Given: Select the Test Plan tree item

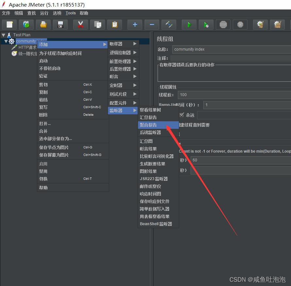Looking at the screenshot, I should click(22, 35).
